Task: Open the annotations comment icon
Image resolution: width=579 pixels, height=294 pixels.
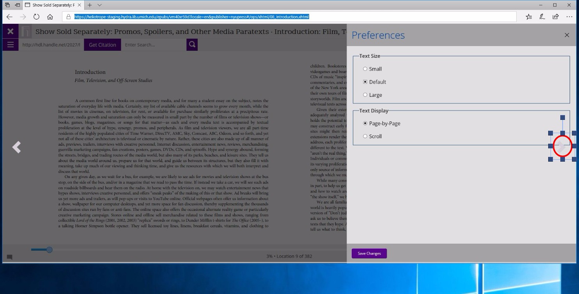Action: 9,257
